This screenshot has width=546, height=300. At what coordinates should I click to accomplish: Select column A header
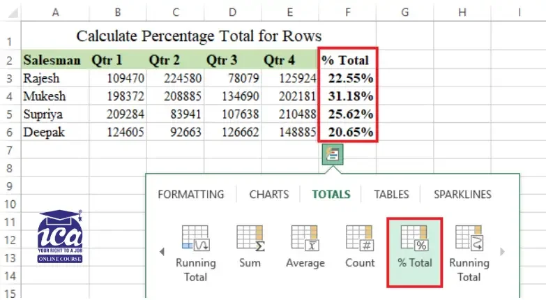[55, 13]
